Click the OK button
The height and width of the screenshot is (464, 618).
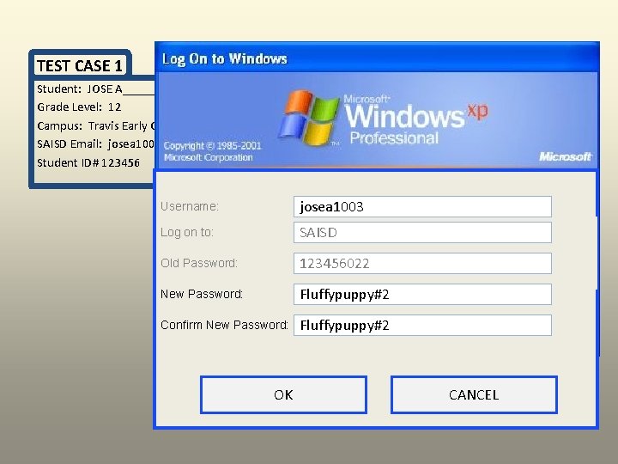pyautogui.click(x=283, y=394)
